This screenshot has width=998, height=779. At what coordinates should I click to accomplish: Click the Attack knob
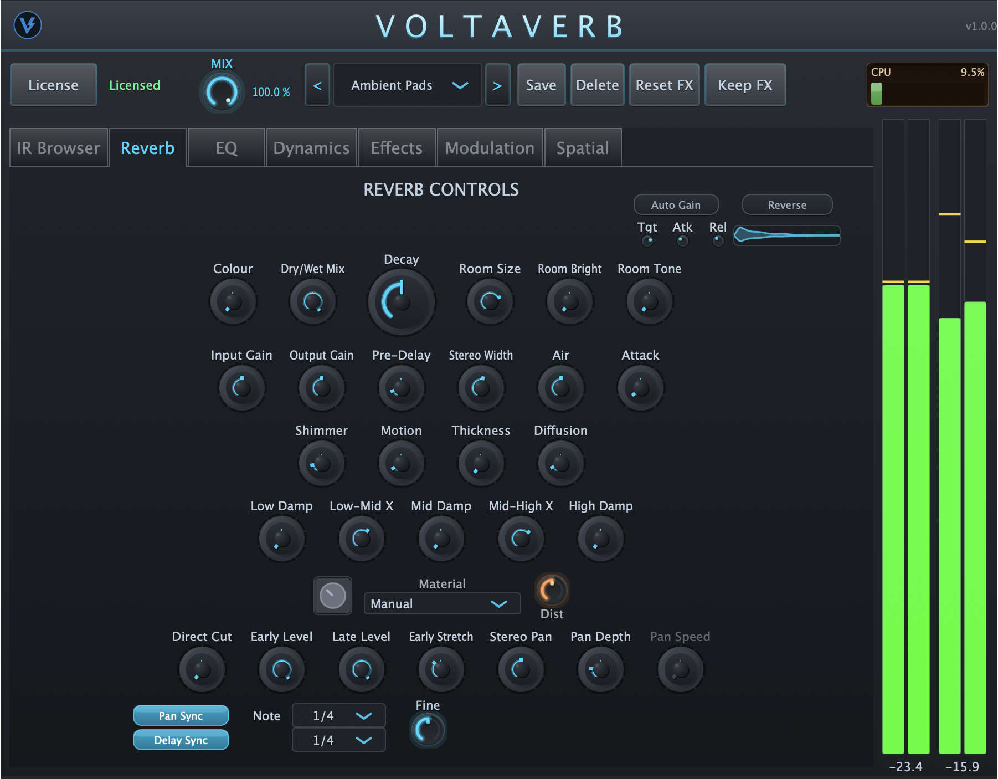coord(641,388)
